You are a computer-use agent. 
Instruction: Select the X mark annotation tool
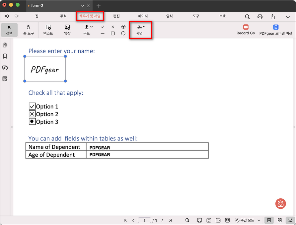click(x=112, y=26)
